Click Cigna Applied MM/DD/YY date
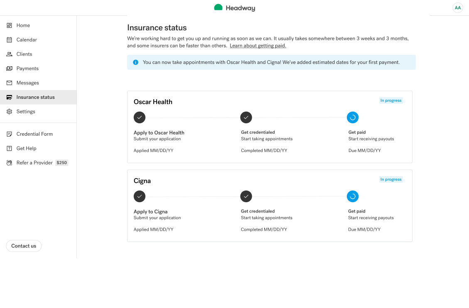The width and height of the screenshot is (469, 308). pyautogui.click(x=153, y=230)
